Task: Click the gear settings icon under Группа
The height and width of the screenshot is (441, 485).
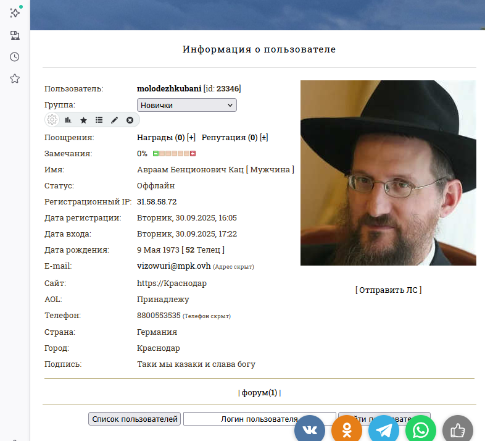Action: 52,120
